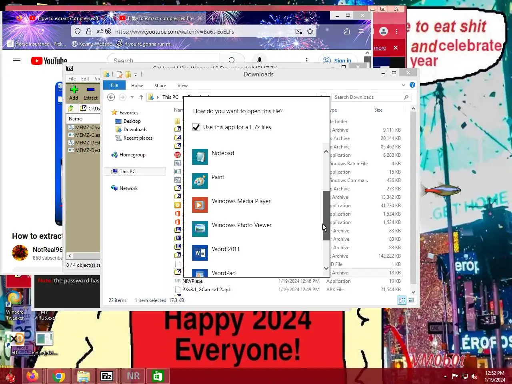Open Firefox extensions puzzle icon

tap(347, 31)
